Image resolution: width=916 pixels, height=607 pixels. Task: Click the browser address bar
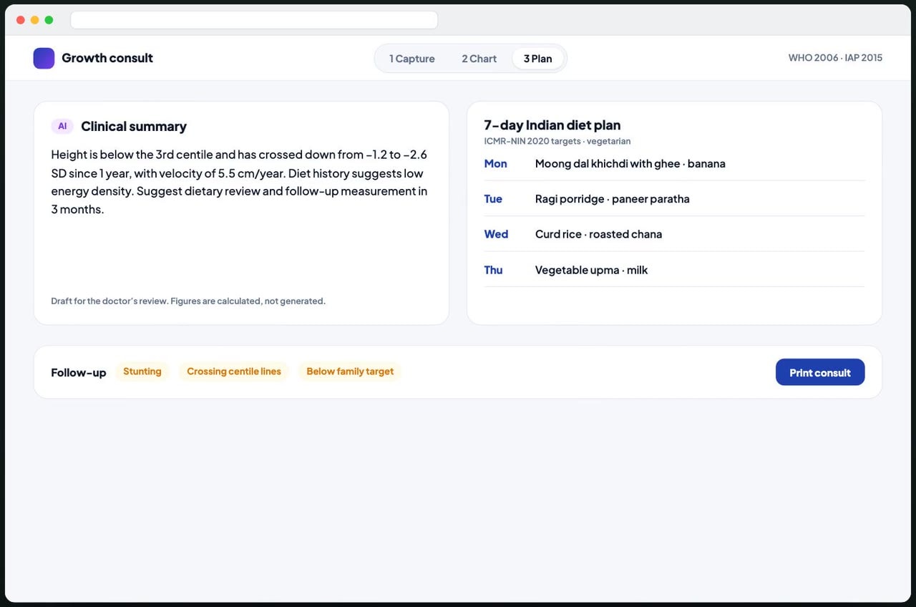pyautogui.click(x=254, y=20)
